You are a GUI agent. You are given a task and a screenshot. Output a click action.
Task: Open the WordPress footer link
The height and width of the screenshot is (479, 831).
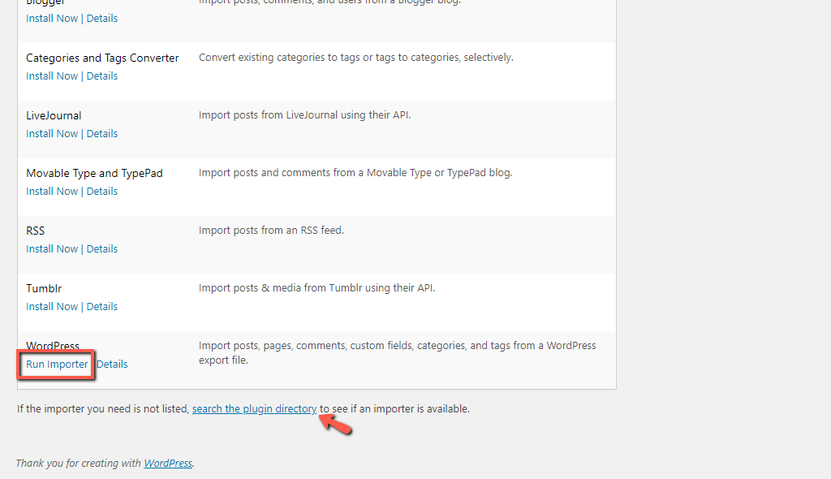pos(168,463)
